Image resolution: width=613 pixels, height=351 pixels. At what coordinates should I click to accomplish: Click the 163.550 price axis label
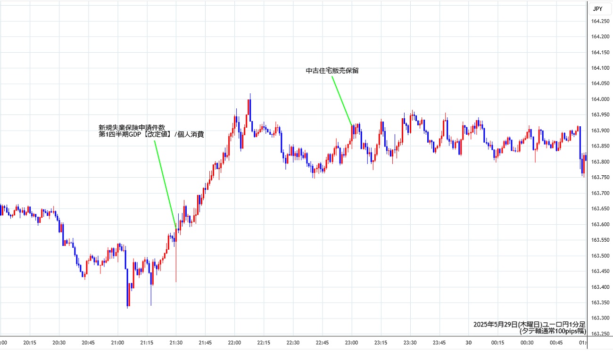click(x=600, y=240)
